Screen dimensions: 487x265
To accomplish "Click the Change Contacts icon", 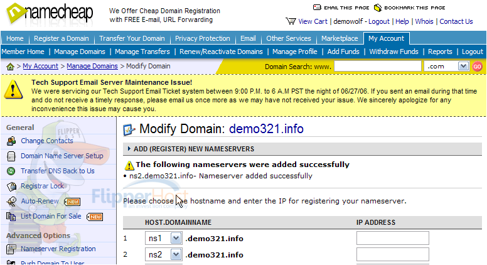I will click(11, 141).
